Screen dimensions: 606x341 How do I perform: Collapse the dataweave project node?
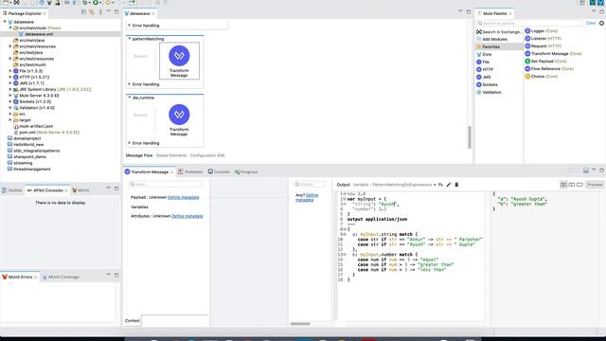click(5, 22)
